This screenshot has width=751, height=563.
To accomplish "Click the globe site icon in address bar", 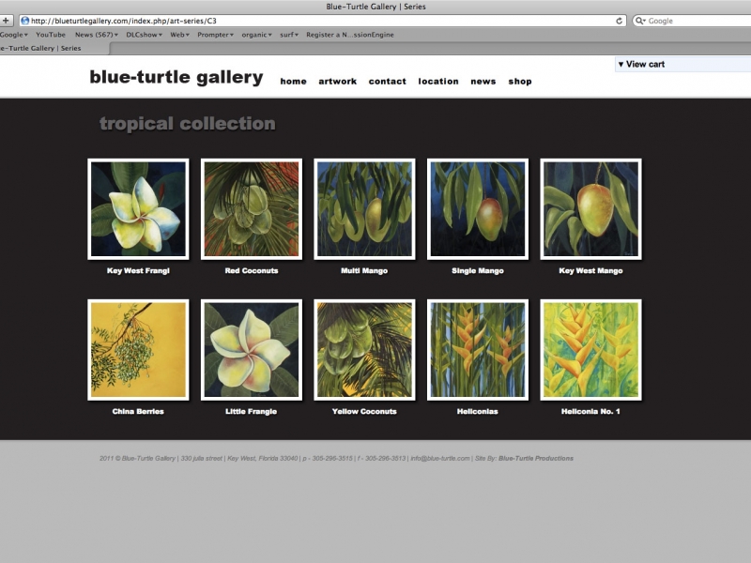I will click(x=25, y=21).
